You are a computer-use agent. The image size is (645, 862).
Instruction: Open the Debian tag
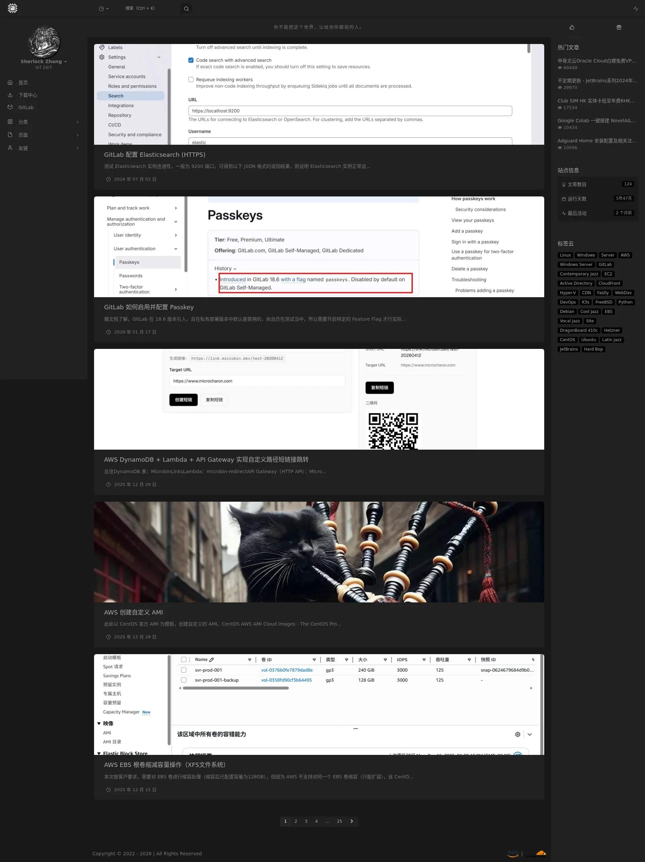coord(567,311)
